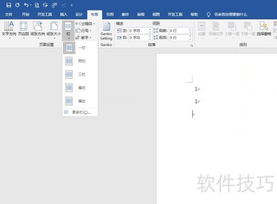Click the Print Preview icon in quick access toolbar
This screenshot has height=204, width=277.
(x=37, y=5)
